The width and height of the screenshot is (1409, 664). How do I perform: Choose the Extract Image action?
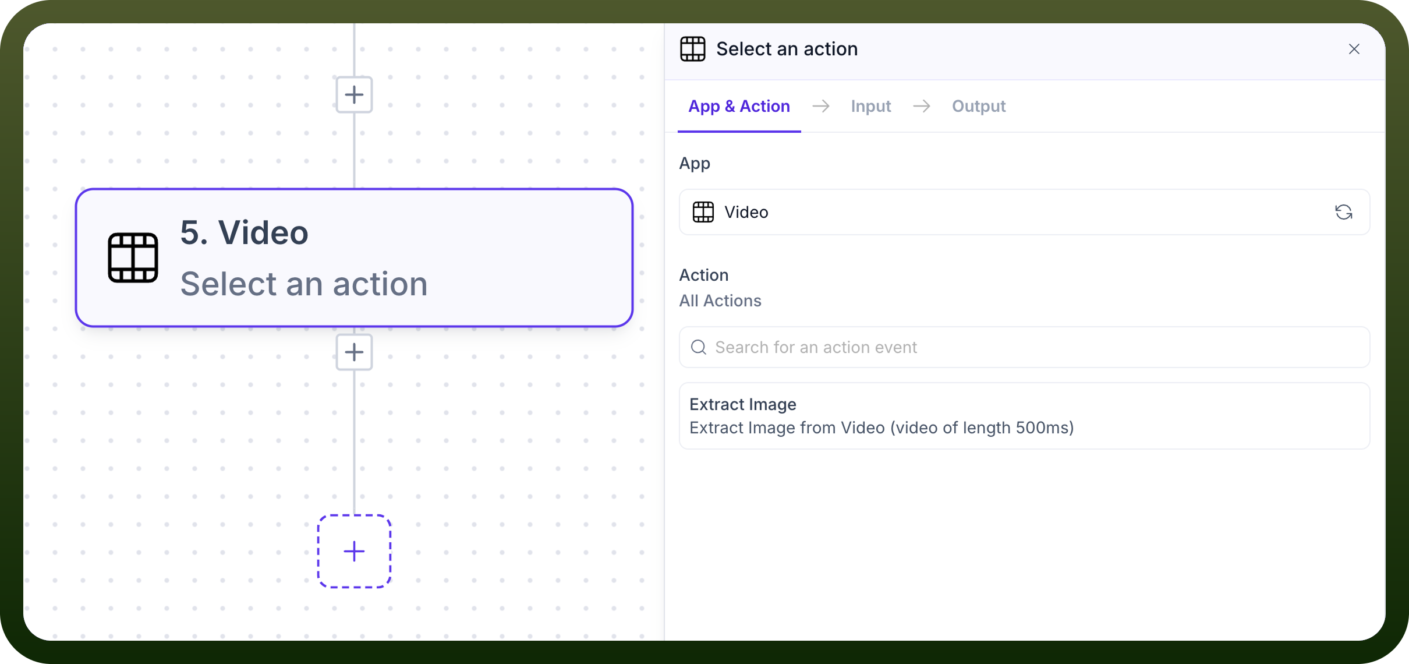pyautogui.click(x=1025, y=416)
